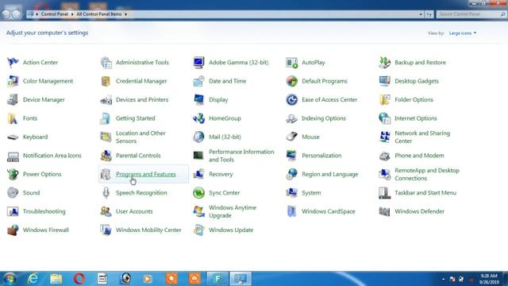Click Phone and Modem link
The image size is (508, 286).
pyautogui.click(x=419, y=156)
